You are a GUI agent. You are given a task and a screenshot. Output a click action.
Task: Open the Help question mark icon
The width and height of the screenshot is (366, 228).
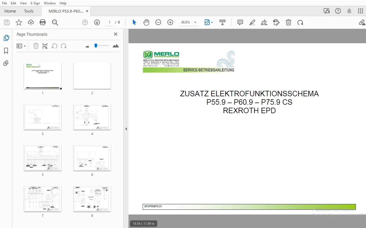tap(338, 11)
